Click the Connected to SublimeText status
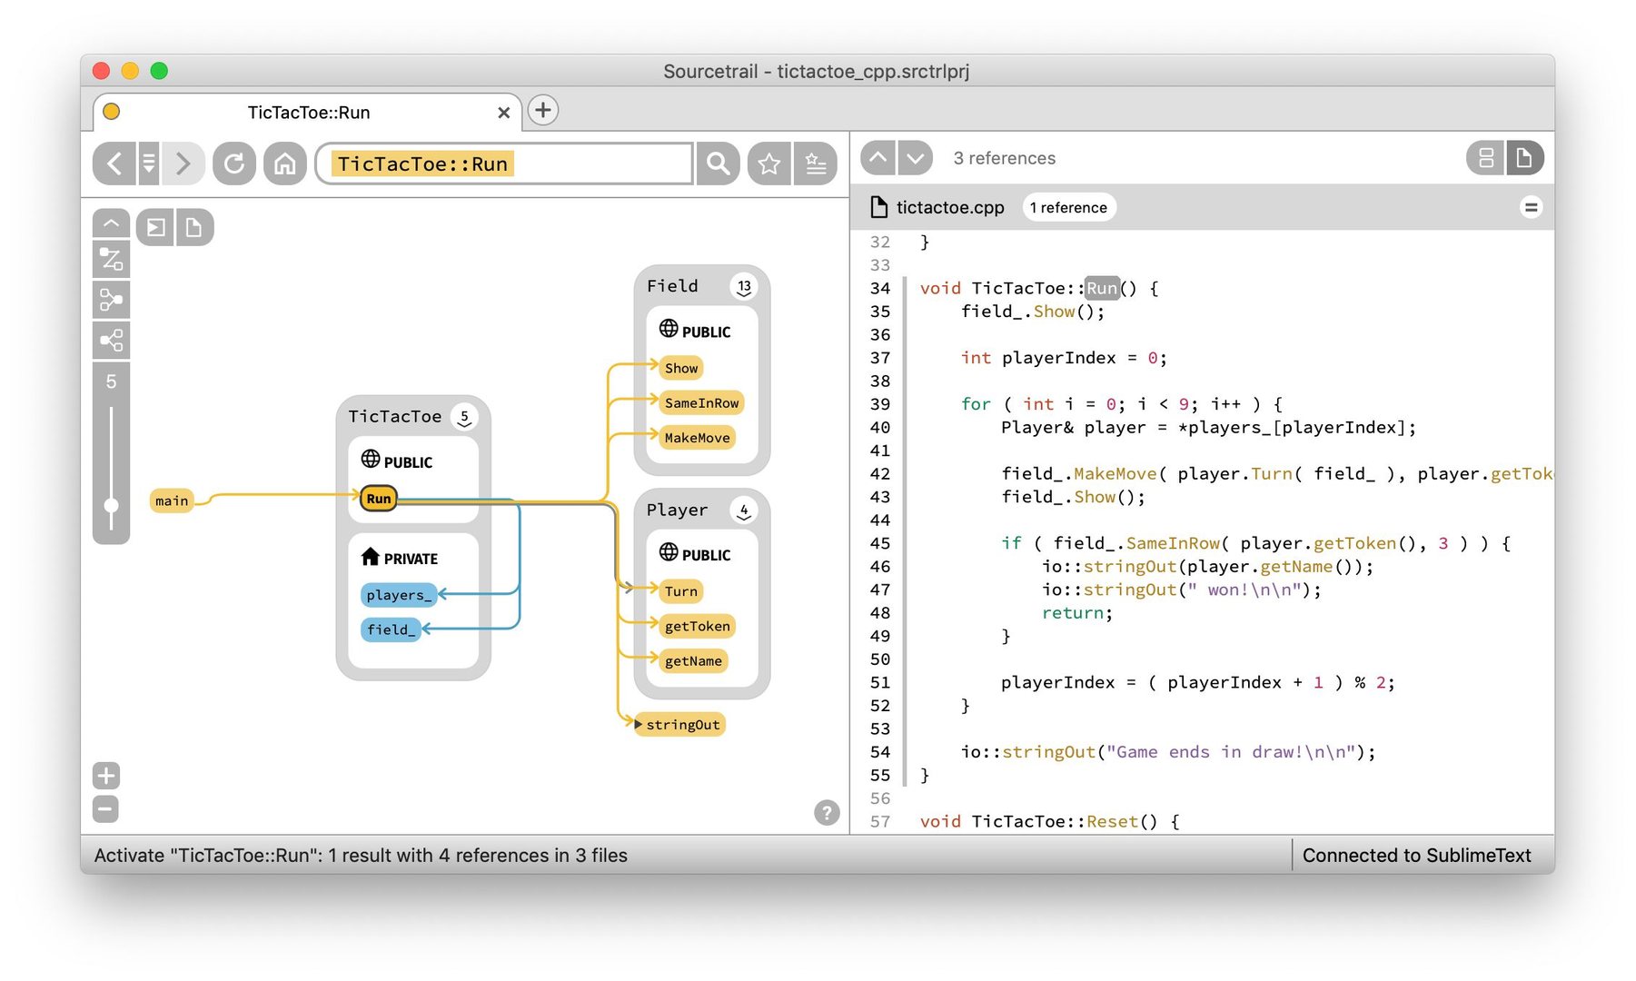 1416,856
